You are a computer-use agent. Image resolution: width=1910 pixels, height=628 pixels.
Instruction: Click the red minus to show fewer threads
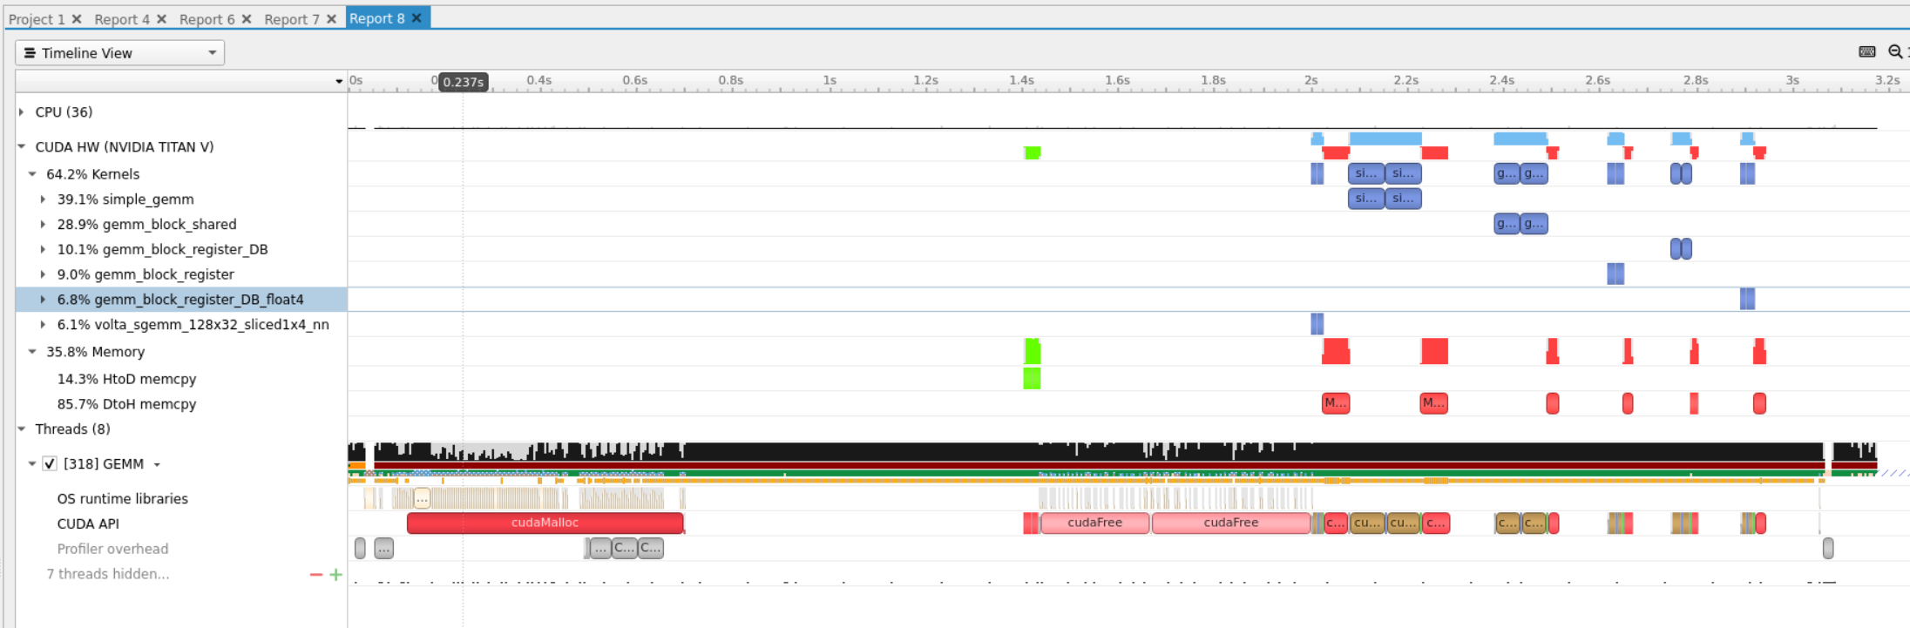[315, 575]
